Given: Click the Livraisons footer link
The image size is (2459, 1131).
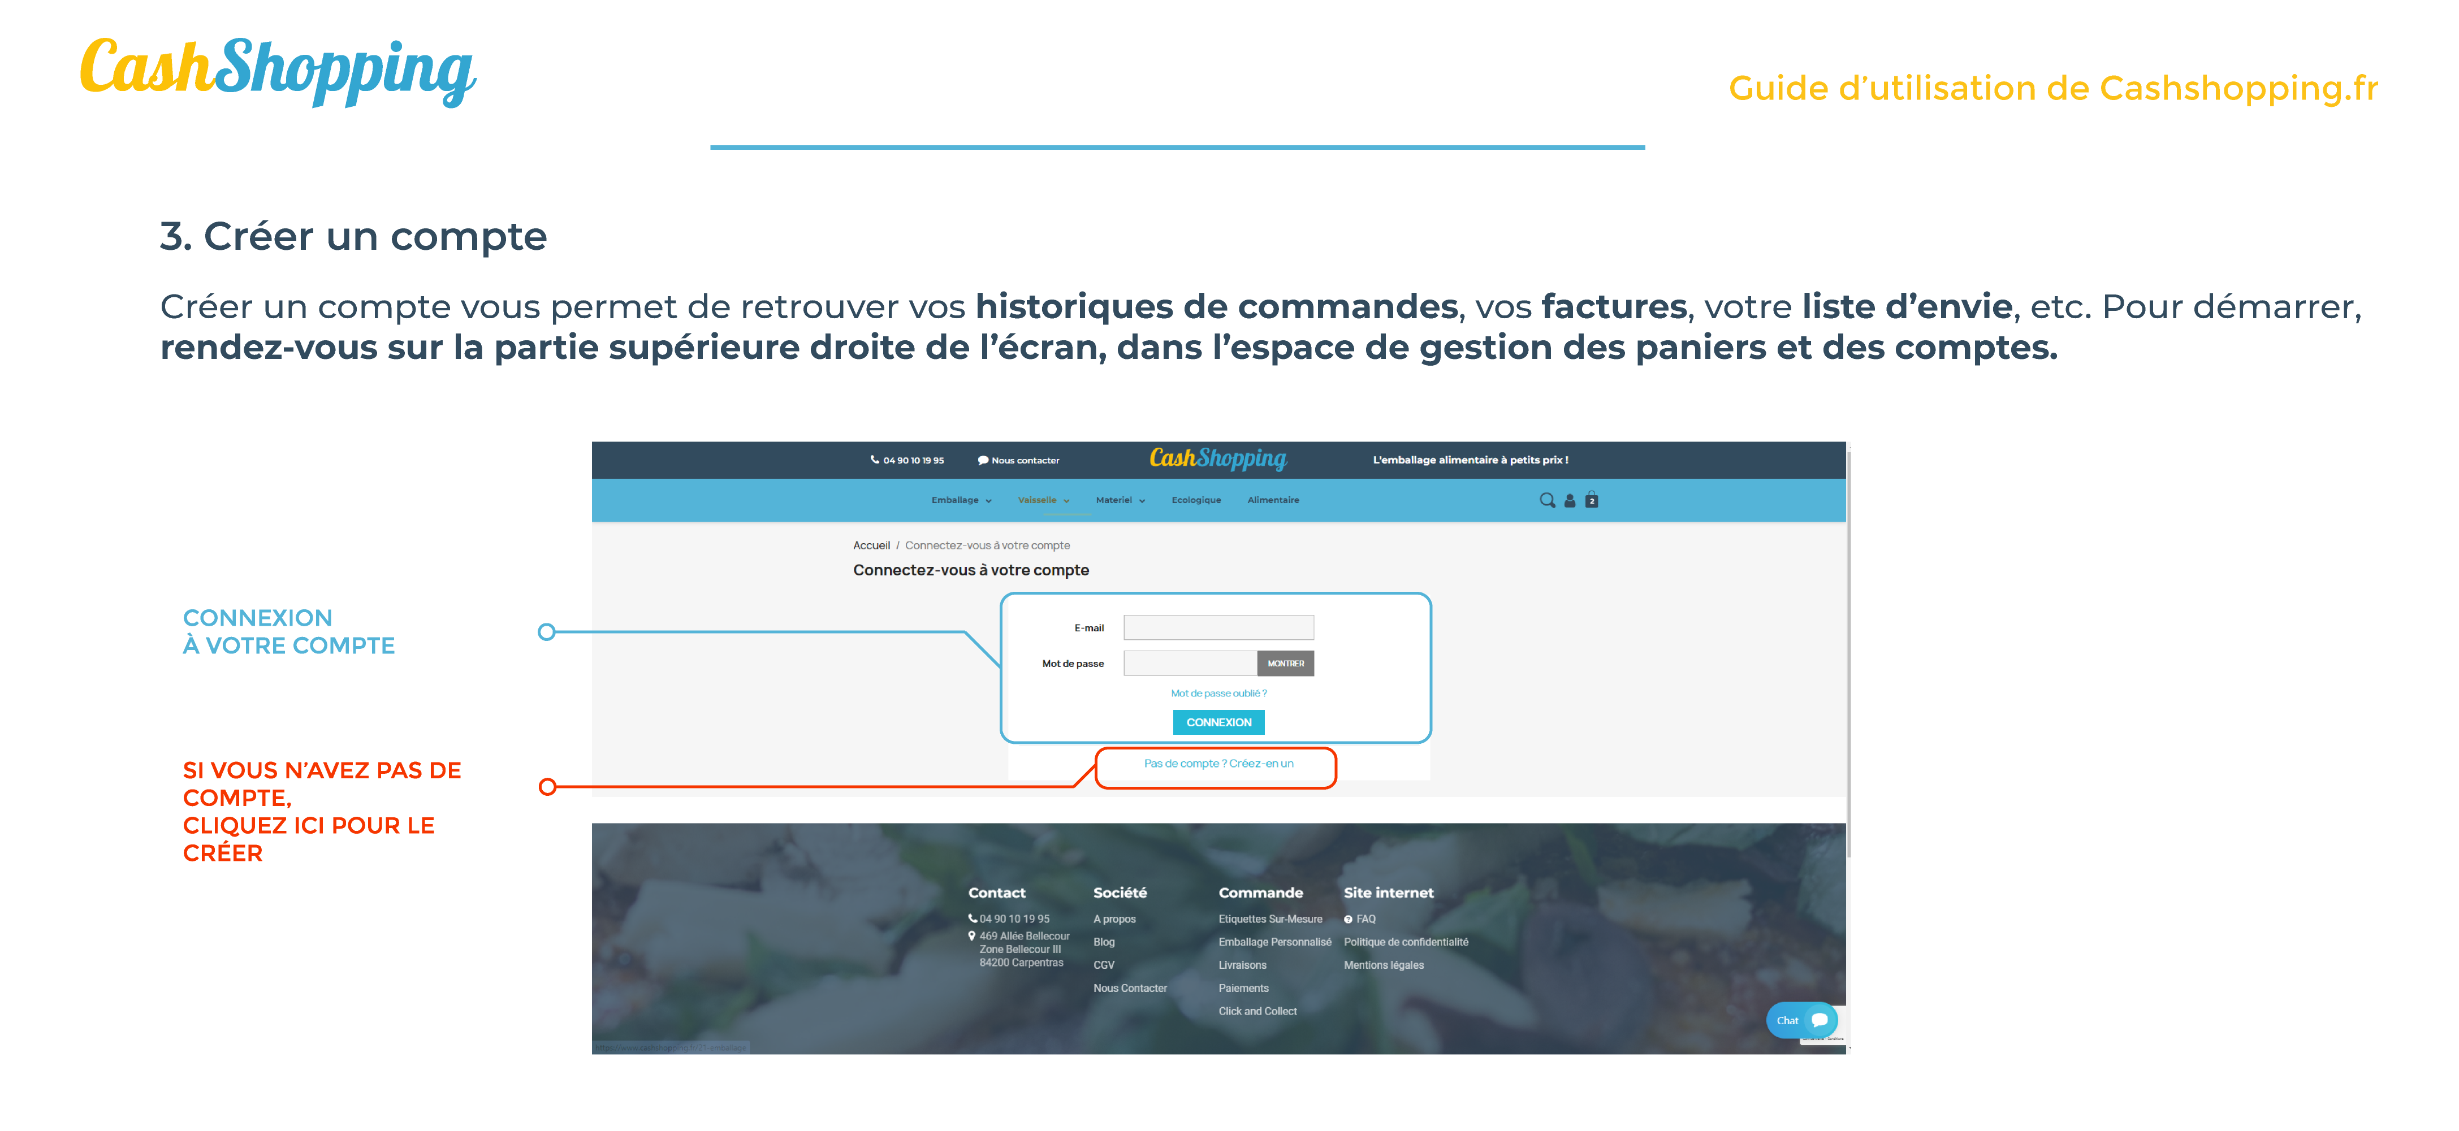Looking at the screenshot, I should [x=1242, y=965].
